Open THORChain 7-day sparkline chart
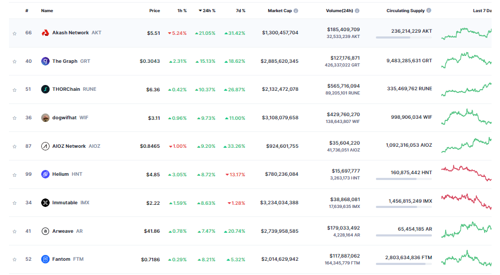The height and width of the screenshot is (275, 500). click(x=466, y=89)
